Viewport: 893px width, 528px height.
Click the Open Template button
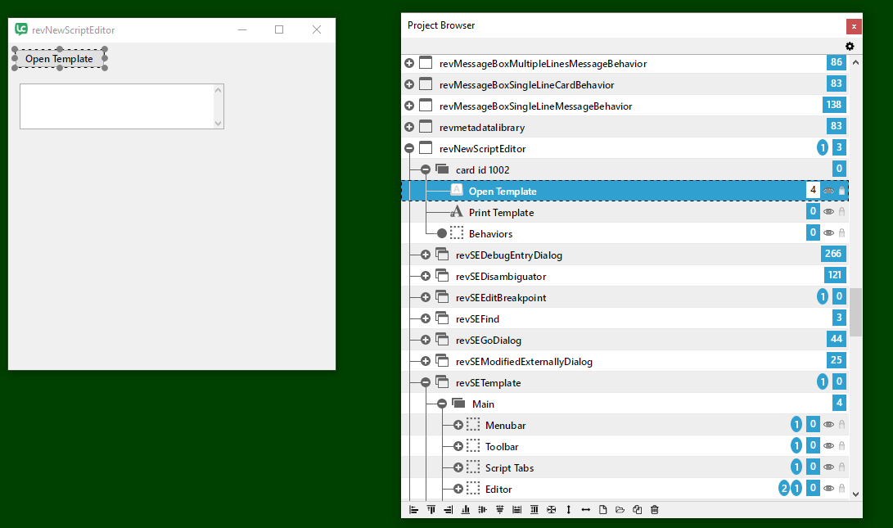tap(59, 58)
